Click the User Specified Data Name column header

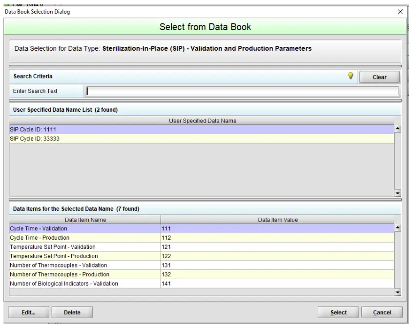click(x=206, y=122)
